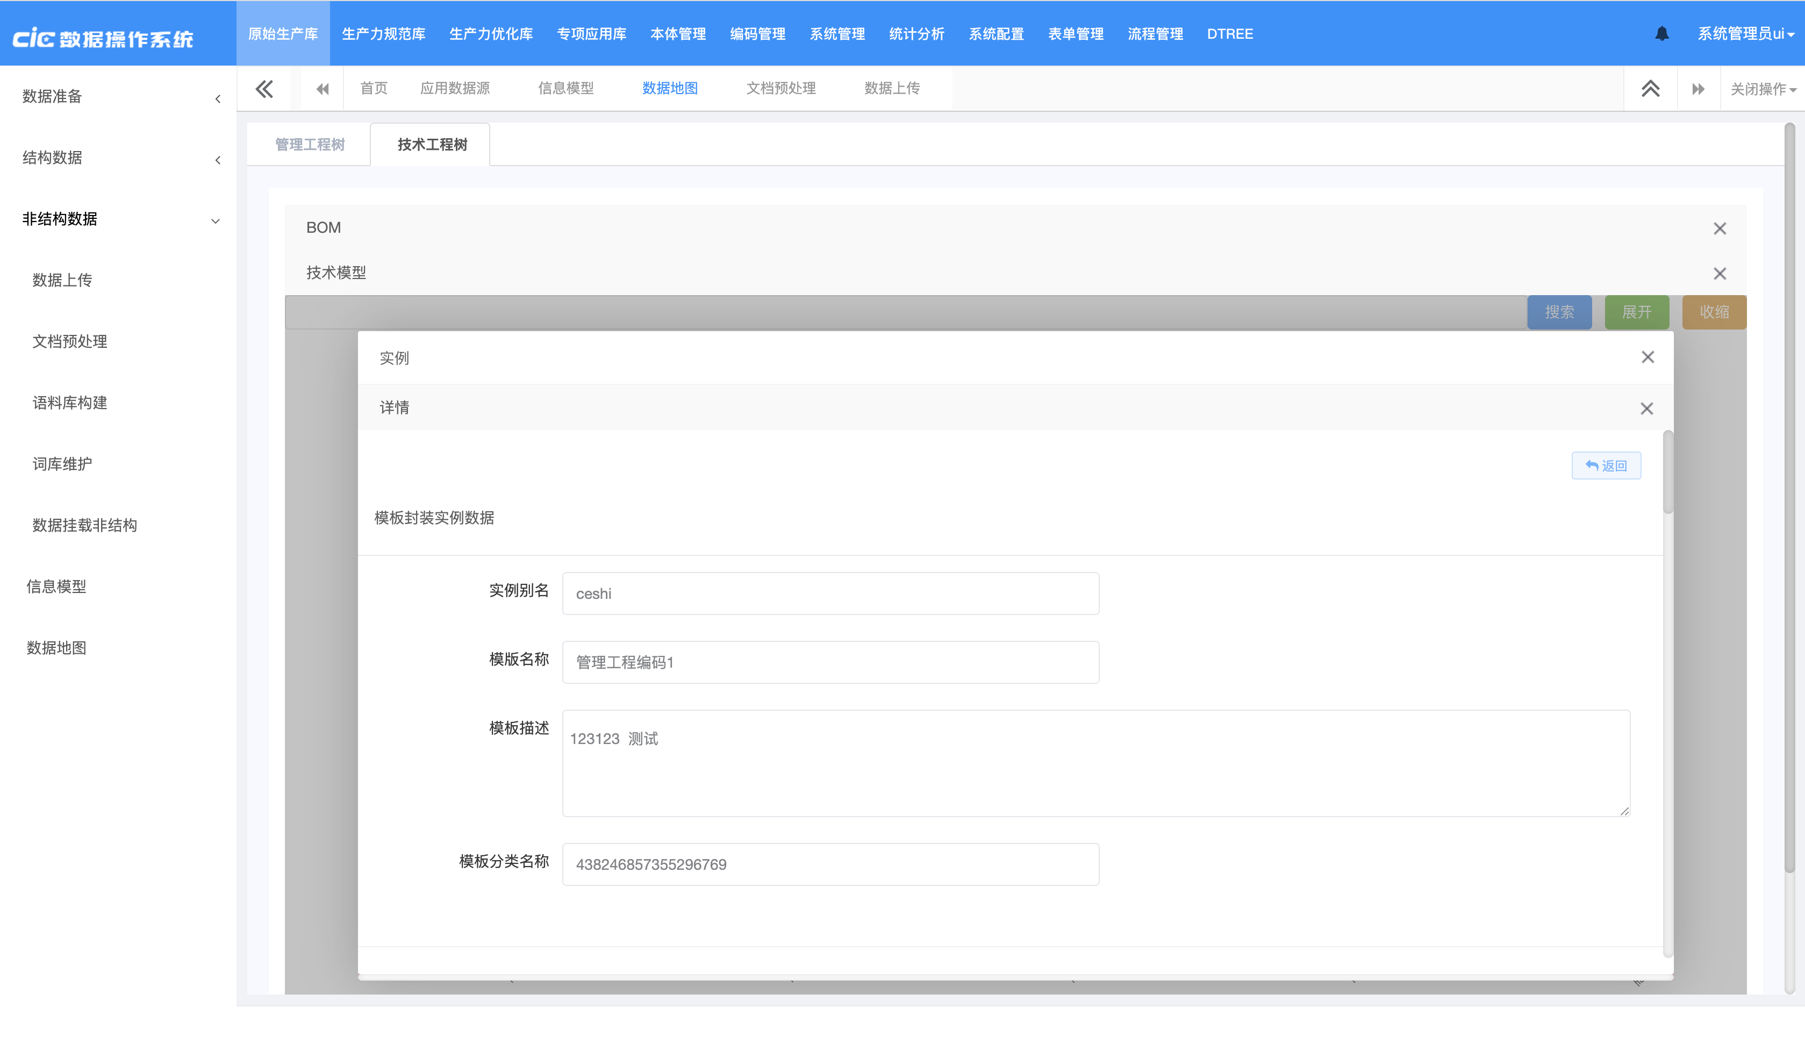This screenshot has height=1044, width=1805.
Task: Close the 技术模型 panel with X
Action: 1719,274
